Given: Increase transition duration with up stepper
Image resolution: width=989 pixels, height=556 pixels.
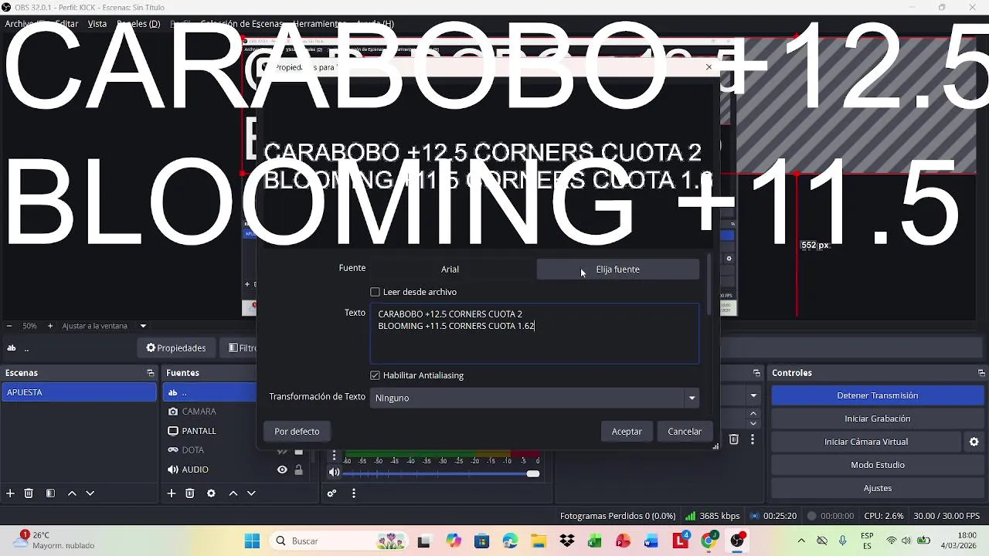Looking at the screenshot, I should click(x=753, y=414).
